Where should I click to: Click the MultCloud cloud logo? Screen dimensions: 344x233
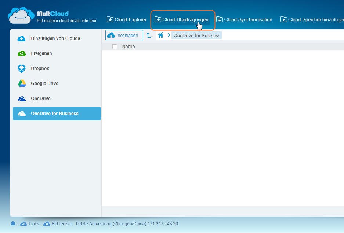point(21,15)
